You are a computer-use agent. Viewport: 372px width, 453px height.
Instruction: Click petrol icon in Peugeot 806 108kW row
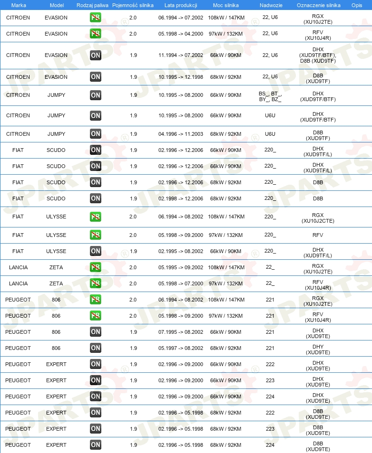point(95,300)
